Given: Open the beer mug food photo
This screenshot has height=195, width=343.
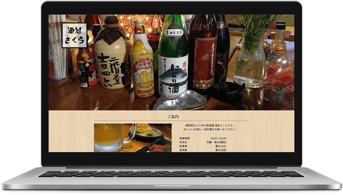Looking at the screenshot, I should tap(133, 138).
